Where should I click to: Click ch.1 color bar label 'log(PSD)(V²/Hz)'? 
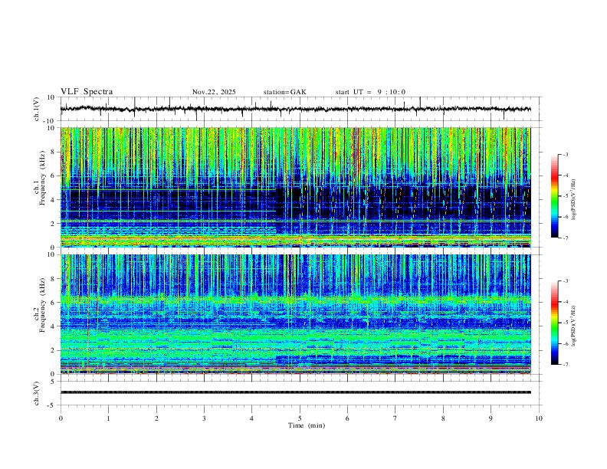click(x=573, y=200)
